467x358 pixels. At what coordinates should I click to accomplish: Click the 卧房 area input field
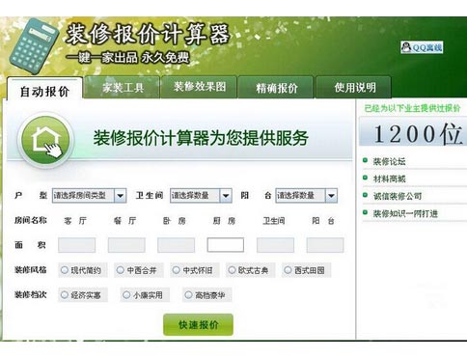[176, 245]
